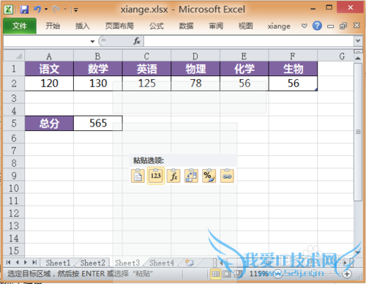
Task: Select cell containing 130
Action: pos(98,83)
